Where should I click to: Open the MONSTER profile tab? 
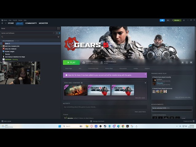[43, 23]
